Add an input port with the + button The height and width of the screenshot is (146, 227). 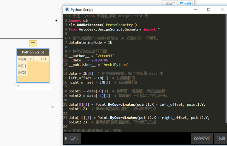pyautogui.click(x=31, y=59)
